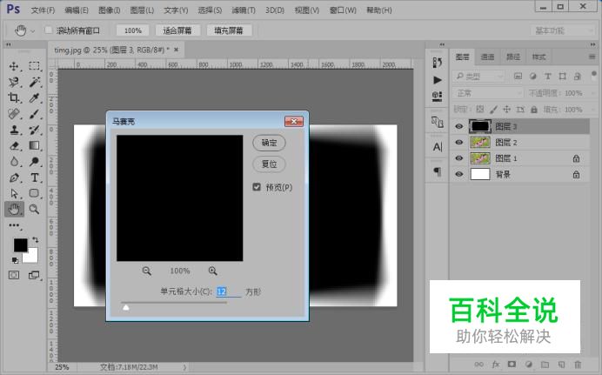Select the Eraser tool
The image size is (602, 375).
click(x=14, y=145)
